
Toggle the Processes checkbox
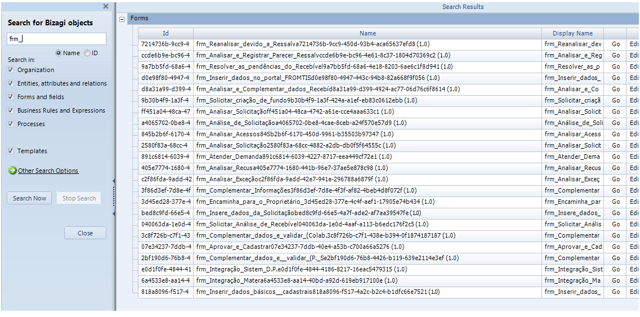[11, 124]
